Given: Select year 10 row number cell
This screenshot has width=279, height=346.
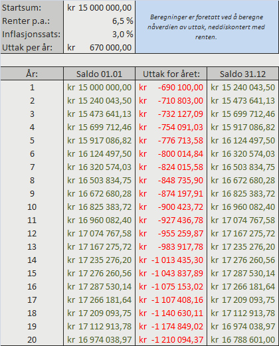Looking at the screenshot, I should pos(32,207).
